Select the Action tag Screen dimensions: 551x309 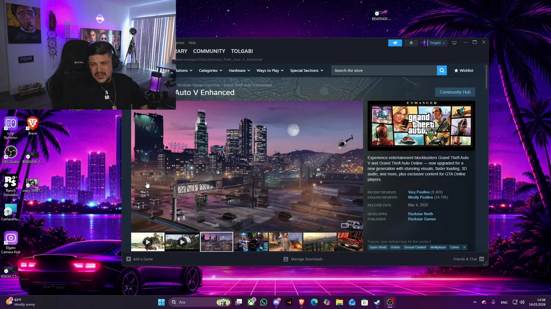pyautogui.click(x=395, y=247)
